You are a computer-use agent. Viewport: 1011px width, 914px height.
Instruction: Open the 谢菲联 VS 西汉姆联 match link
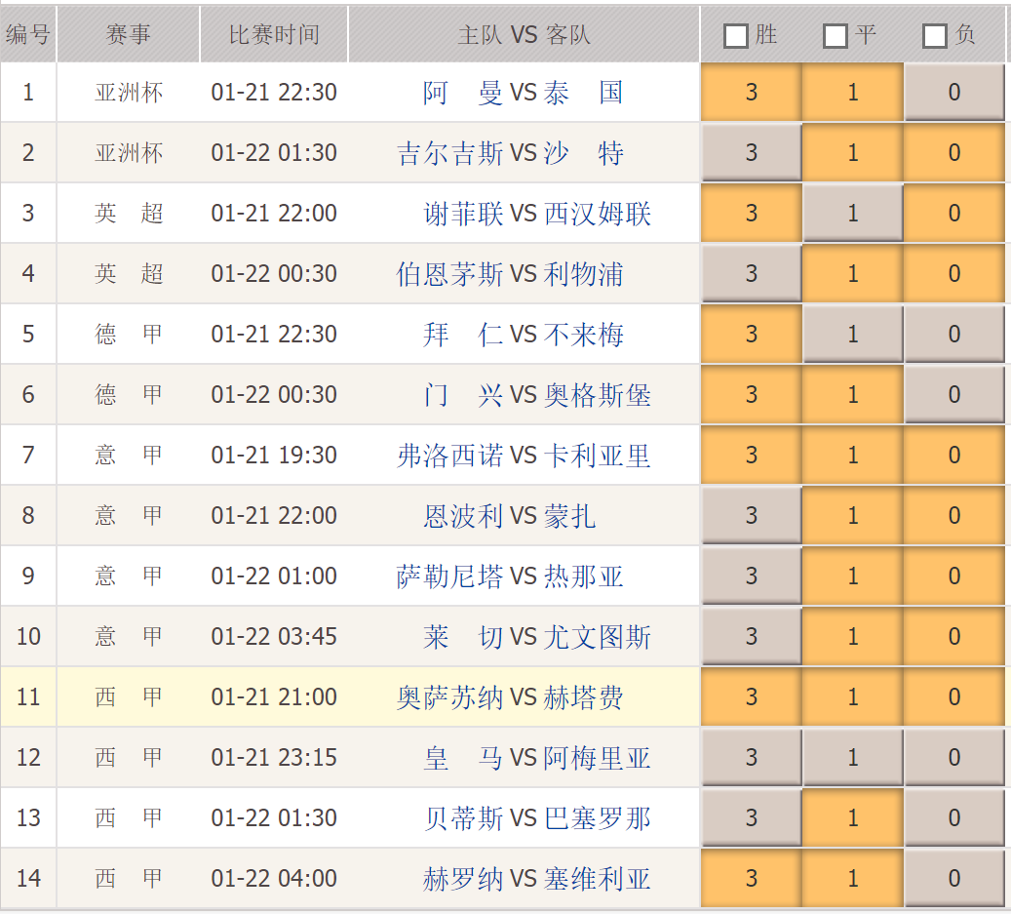click(537, 213)
